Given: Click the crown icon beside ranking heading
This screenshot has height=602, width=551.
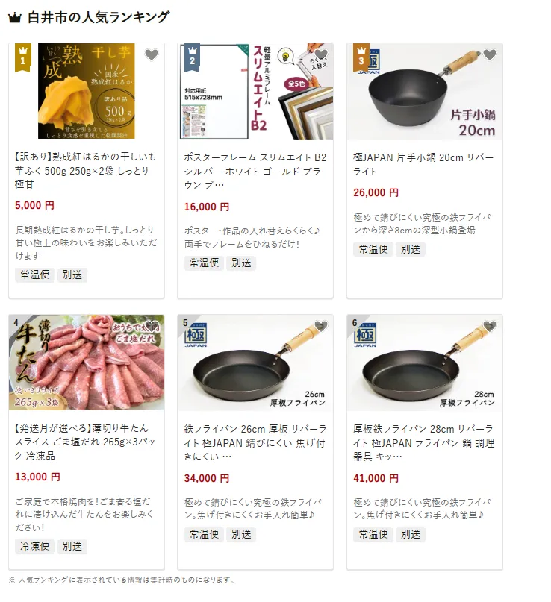Looking at the screenshot, I should tap(15, 18).
